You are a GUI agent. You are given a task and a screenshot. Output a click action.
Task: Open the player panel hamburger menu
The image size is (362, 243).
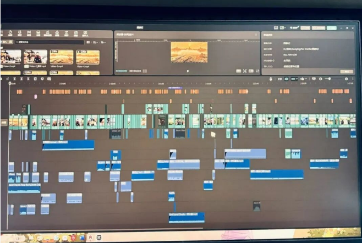256,35
